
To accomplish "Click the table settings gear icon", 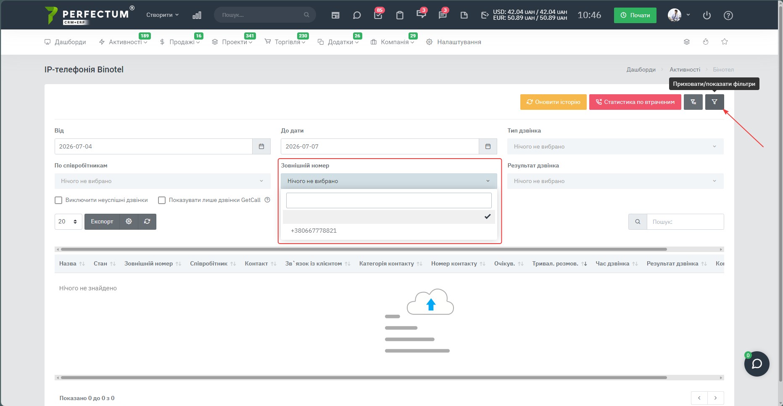I will tap(129, 221).
